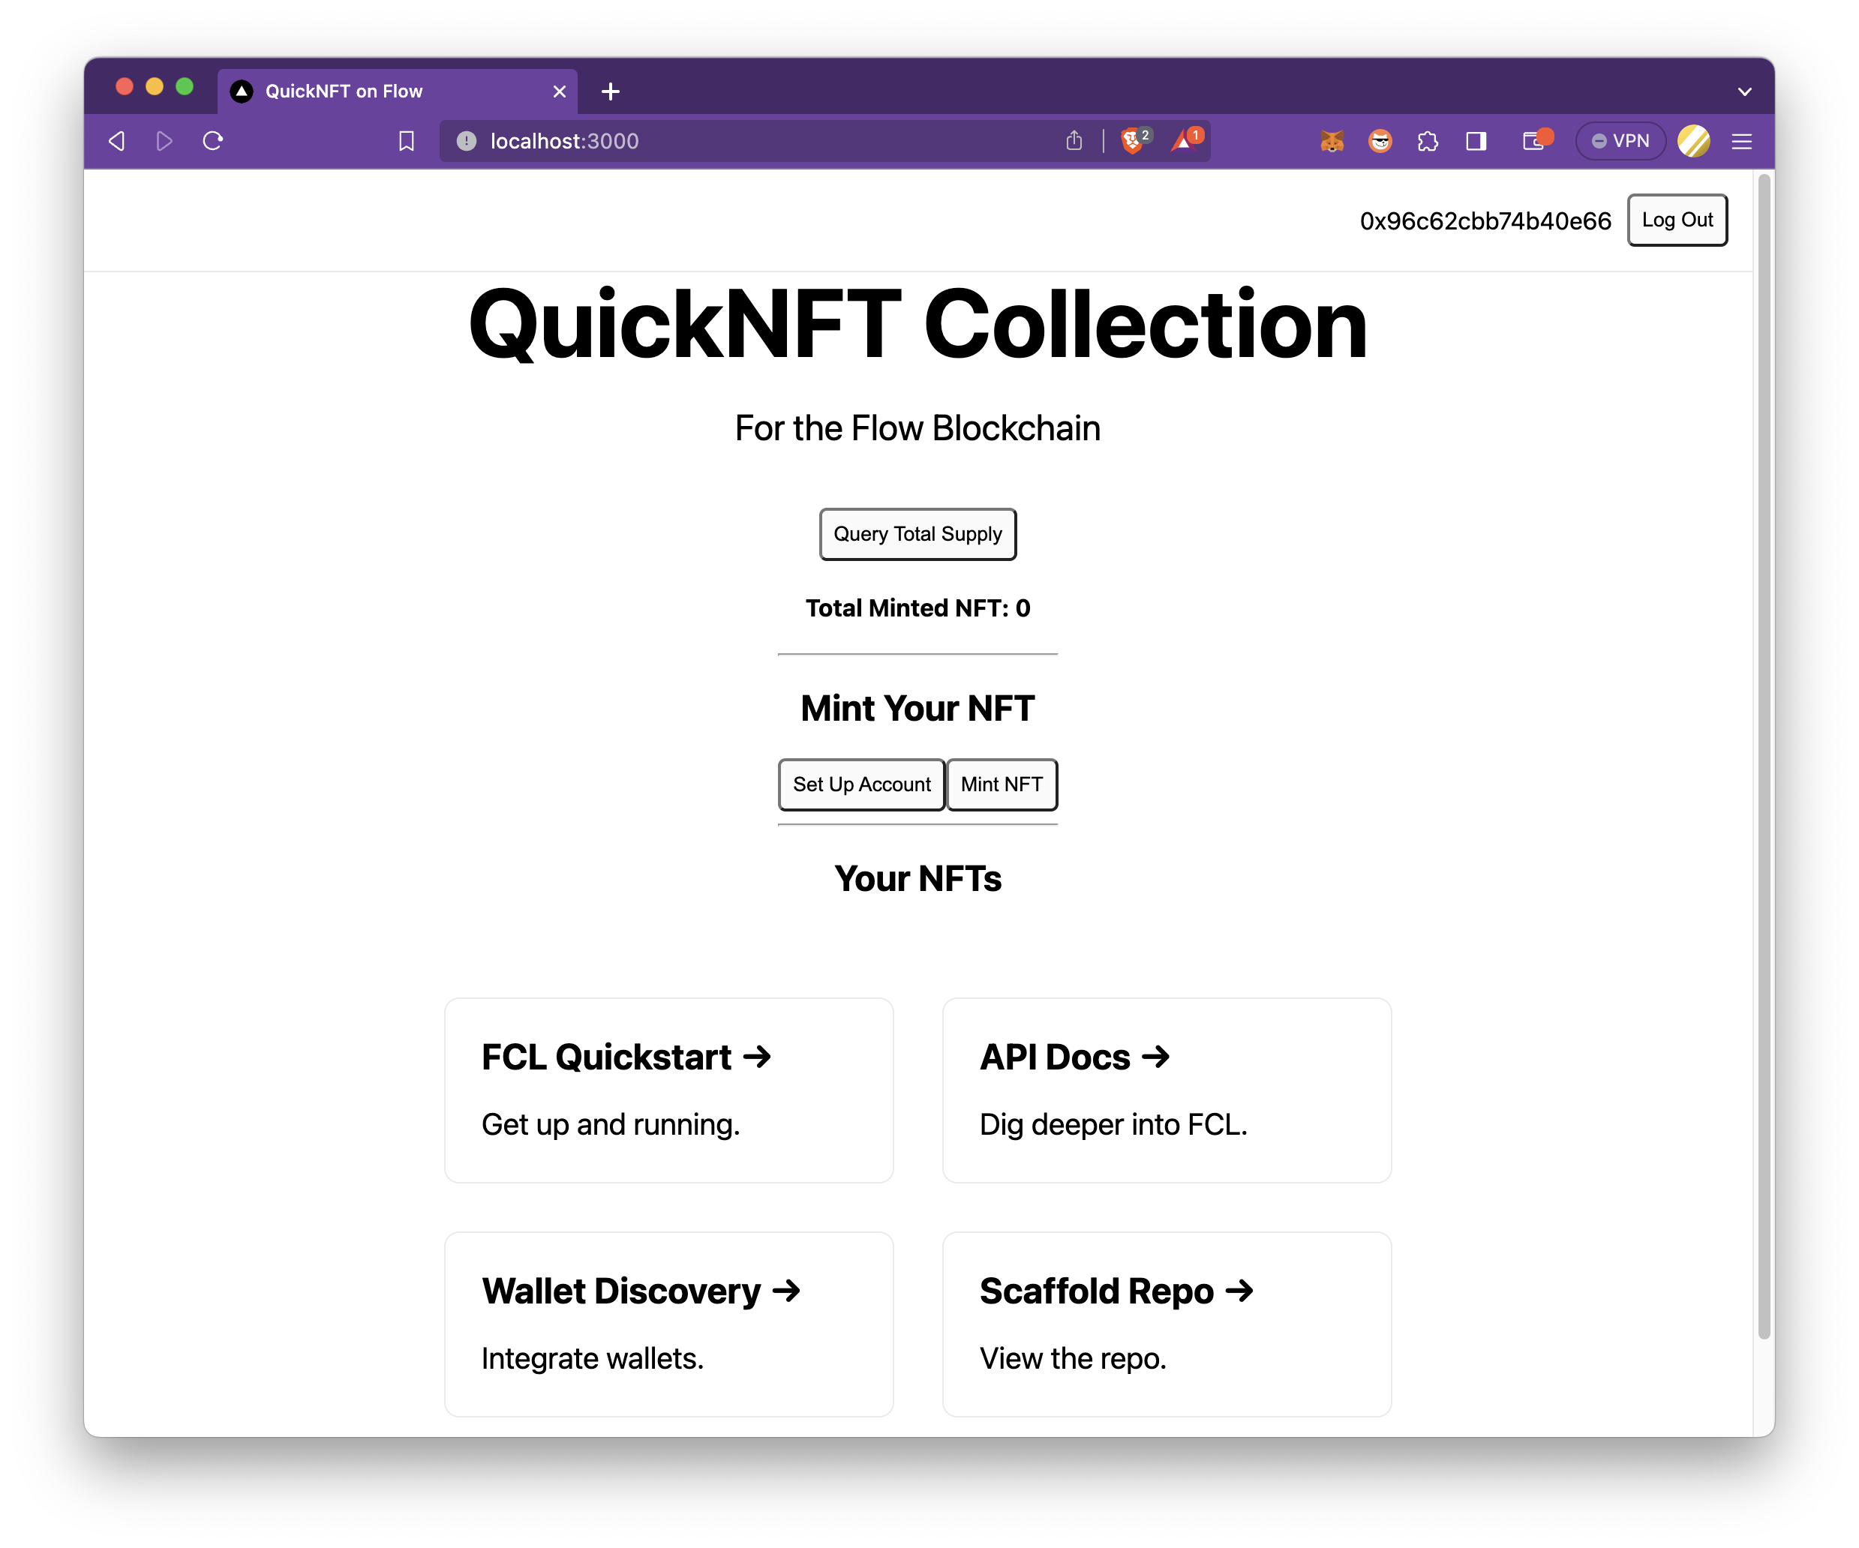Toggle the browser sidebar panel icon
Viewport: 1859px width, 1548px height.
coord(1476,141)
